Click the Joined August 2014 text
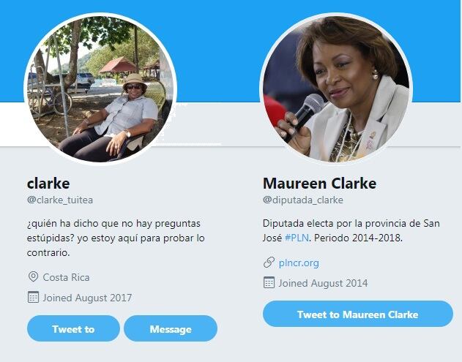 (x=323, y=283)
